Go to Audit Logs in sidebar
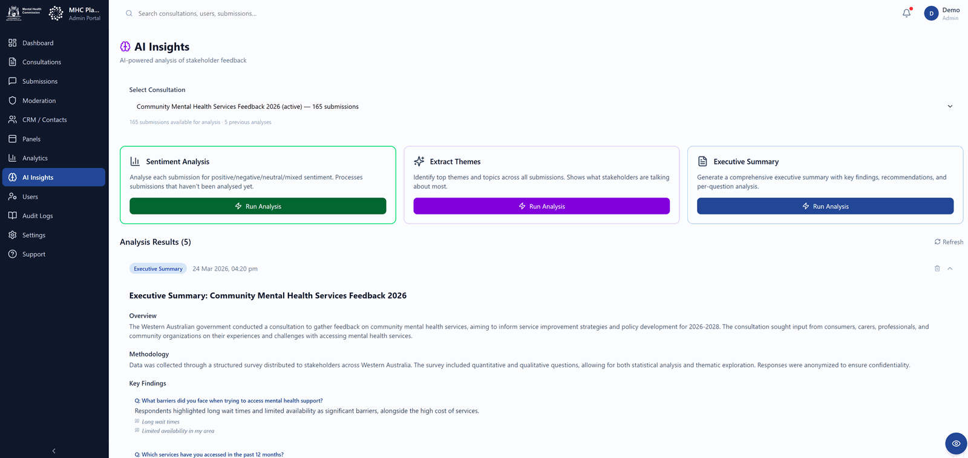The image size is (968, 458). point(54,216)
